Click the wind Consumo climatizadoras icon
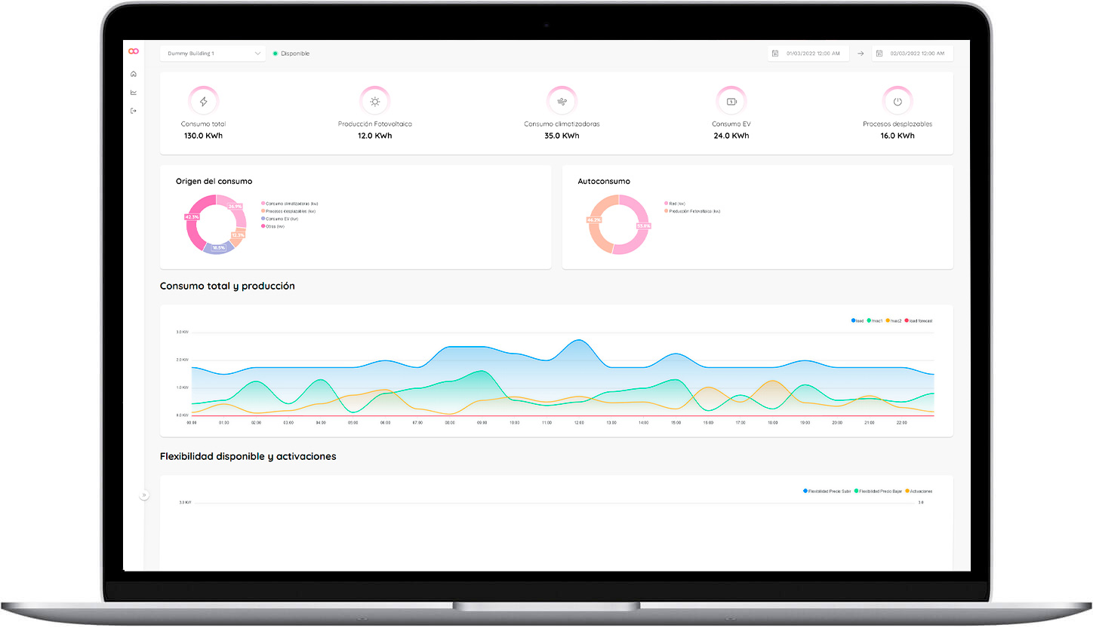 (562, 102)
